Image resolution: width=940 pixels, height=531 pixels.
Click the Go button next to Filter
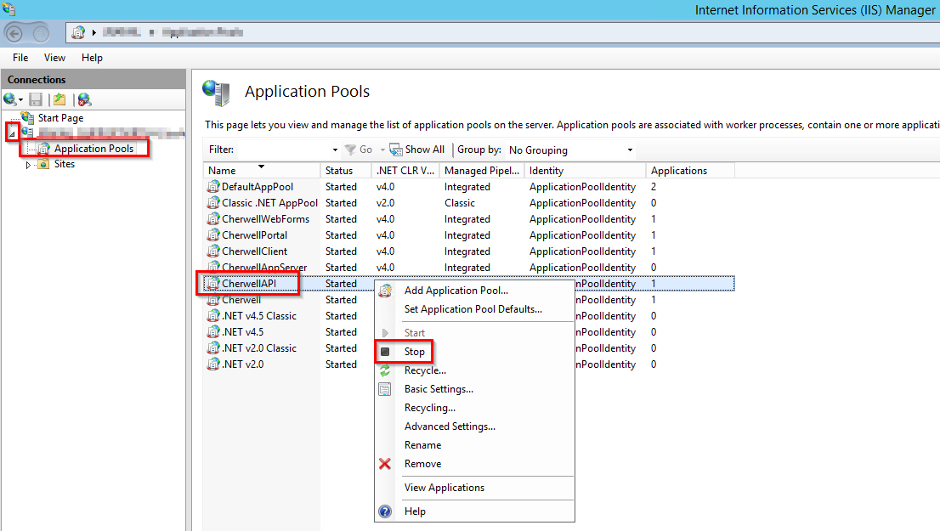360,149
